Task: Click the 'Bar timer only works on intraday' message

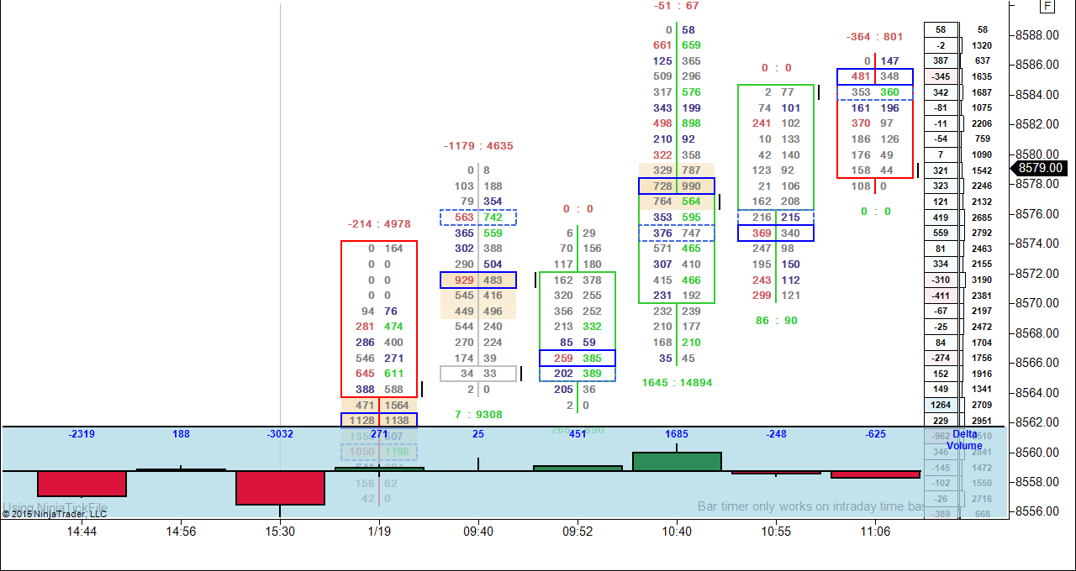Action: tap(810, 506)
